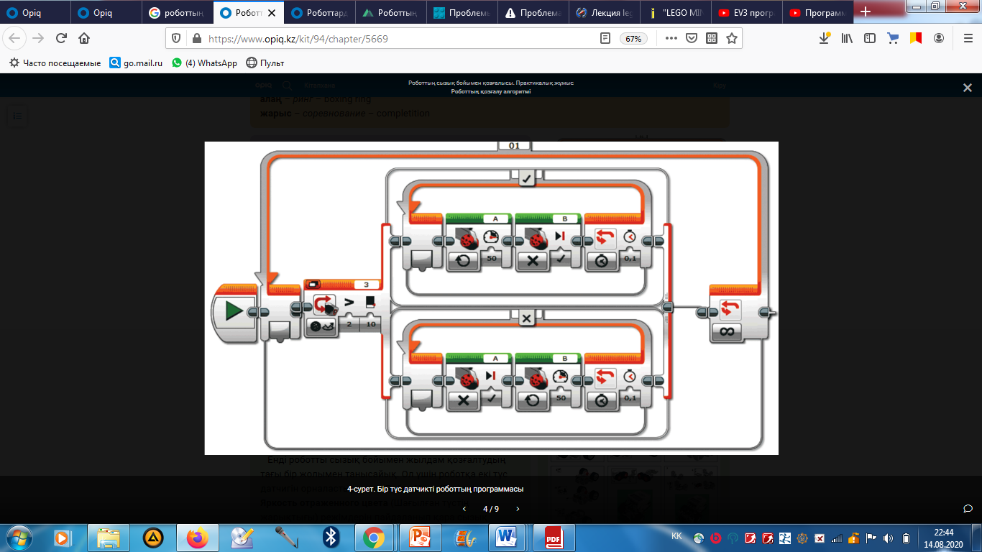
Task: Go to the next image in gallery
Action: point(518,509)
